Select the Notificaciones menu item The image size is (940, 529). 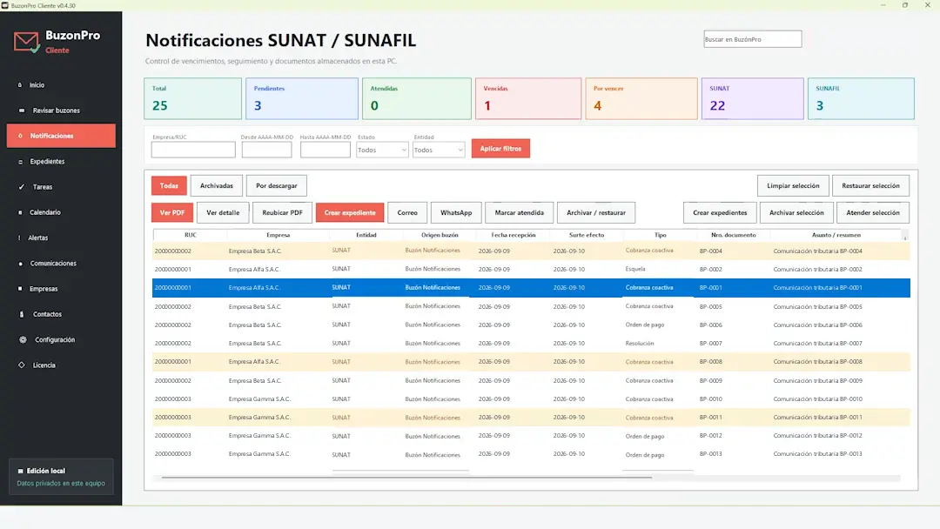pyautogui.click(x=61, y=136)
